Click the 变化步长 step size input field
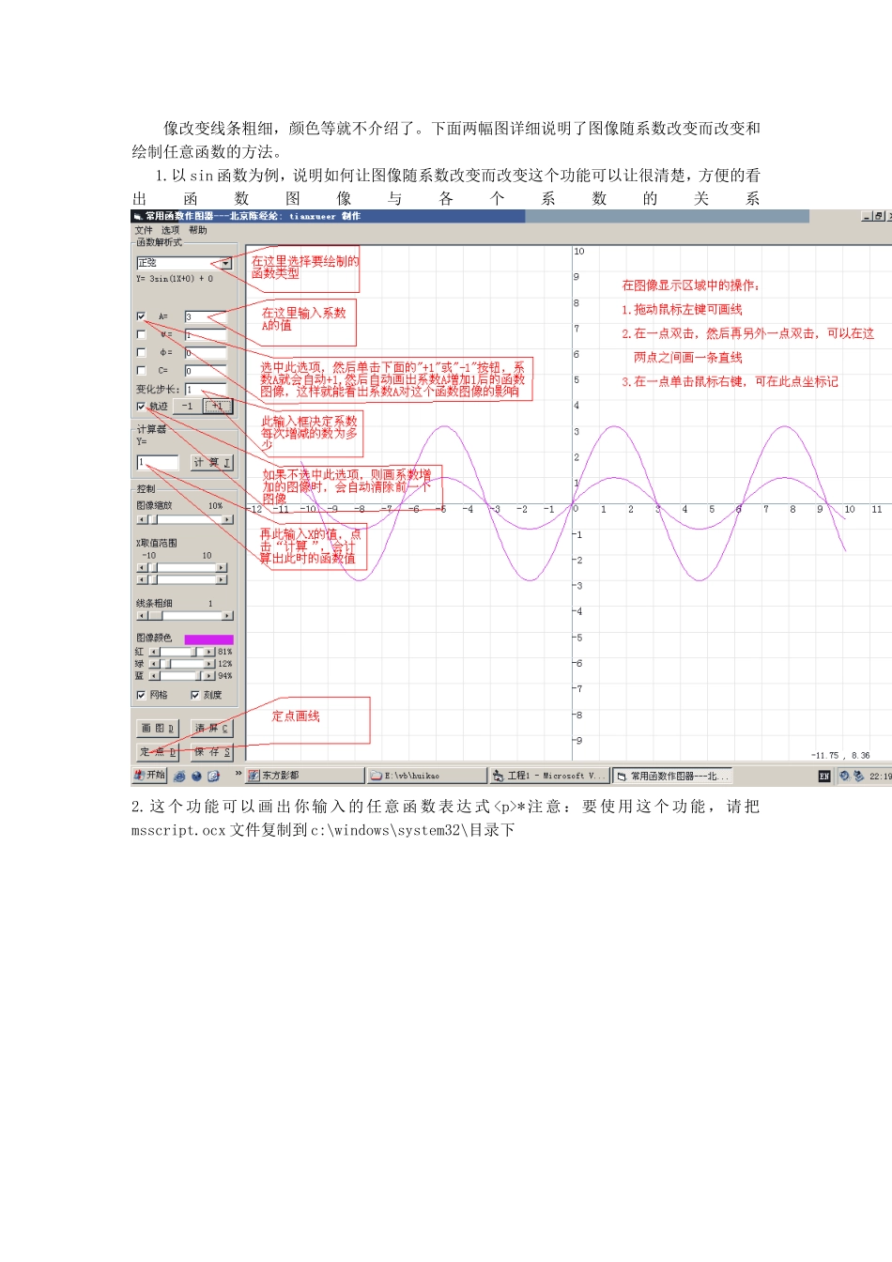The image size is (892, 1262). pos(205,390)
